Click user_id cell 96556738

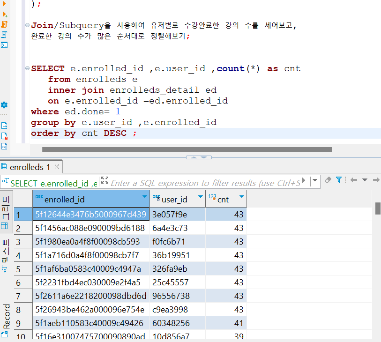[178, 296]
